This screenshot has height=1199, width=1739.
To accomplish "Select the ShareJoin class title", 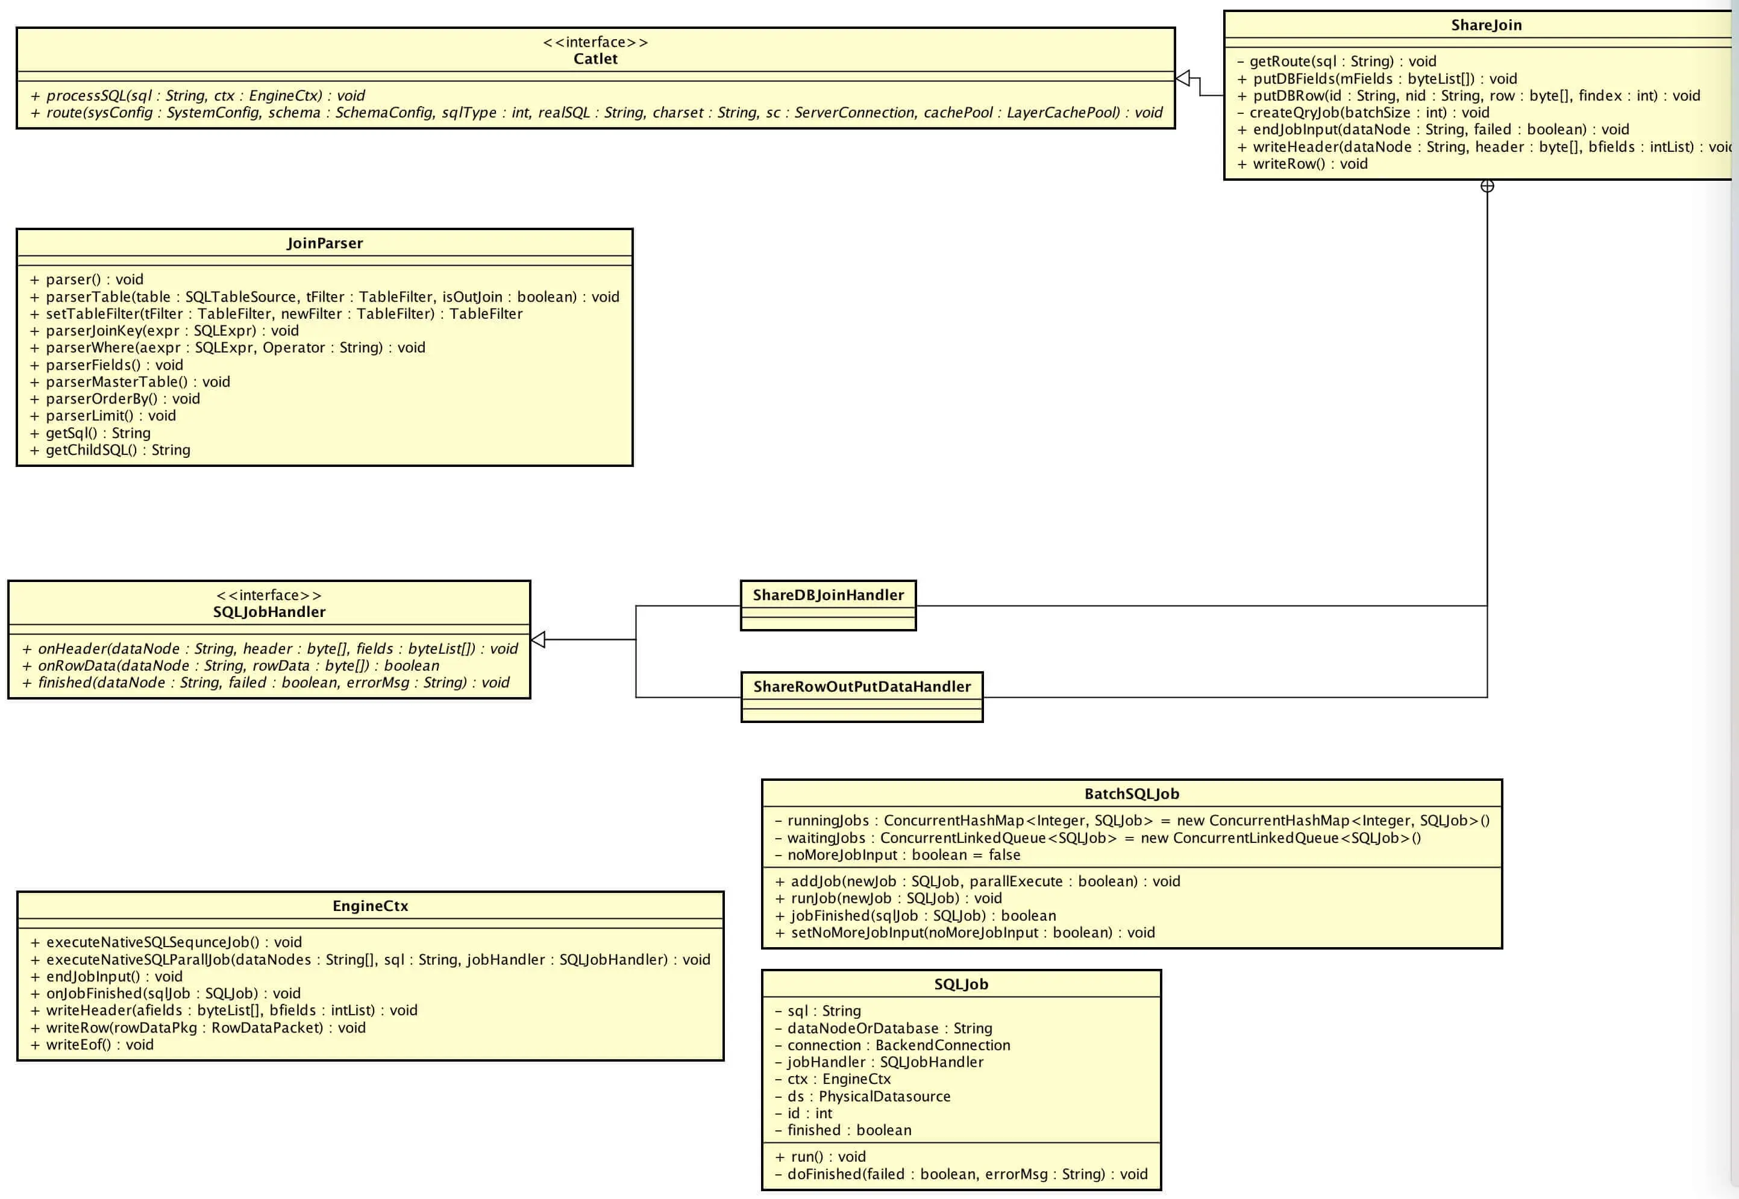I will [x=1486, y=25].
